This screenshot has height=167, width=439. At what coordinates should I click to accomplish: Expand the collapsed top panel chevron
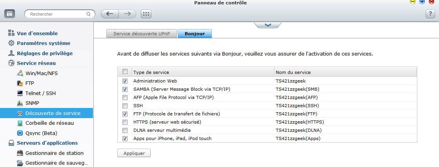268,25
